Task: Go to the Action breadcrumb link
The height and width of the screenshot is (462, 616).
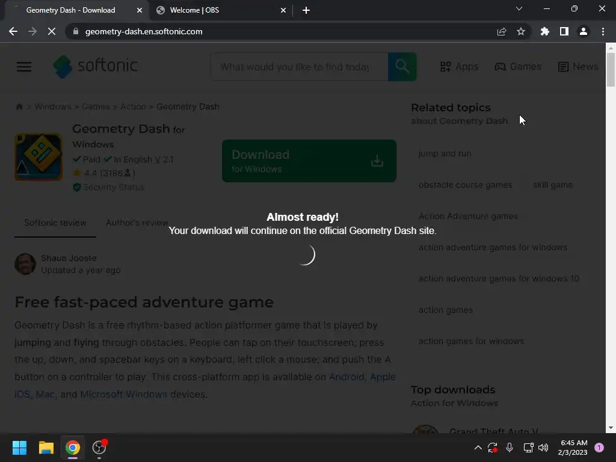Action: pyautogui.click(x=133, y=106)
